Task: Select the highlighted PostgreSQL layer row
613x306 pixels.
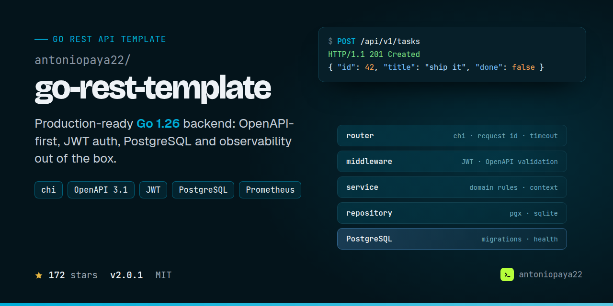Action: pos(452,239)
